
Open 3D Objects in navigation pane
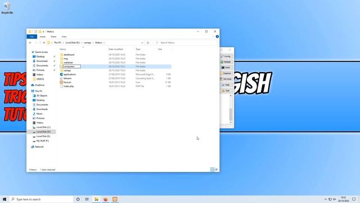tap(42, 96)
